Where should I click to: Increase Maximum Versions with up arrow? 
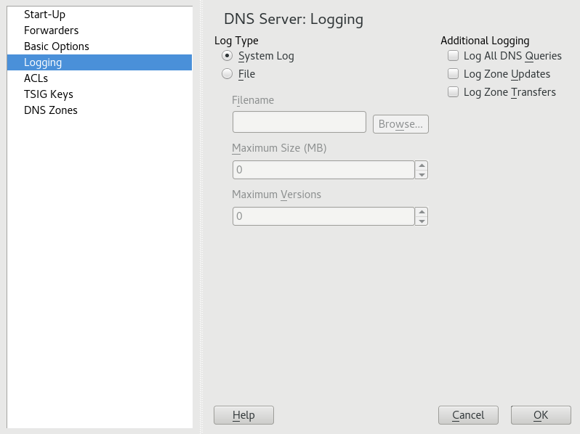click(x=422, y=212)
